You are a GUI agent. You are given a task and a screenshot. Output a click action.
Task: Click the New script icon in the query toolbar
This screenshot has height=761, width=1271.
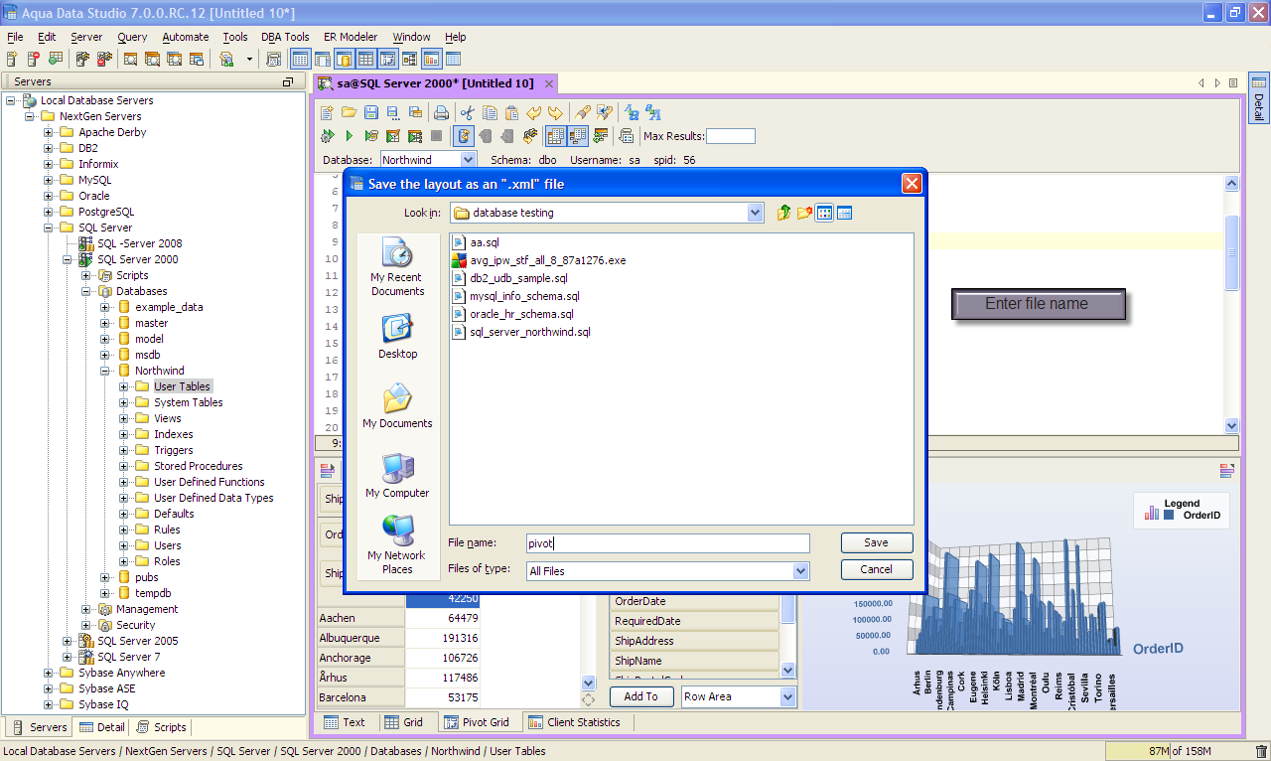coord(326,112)
